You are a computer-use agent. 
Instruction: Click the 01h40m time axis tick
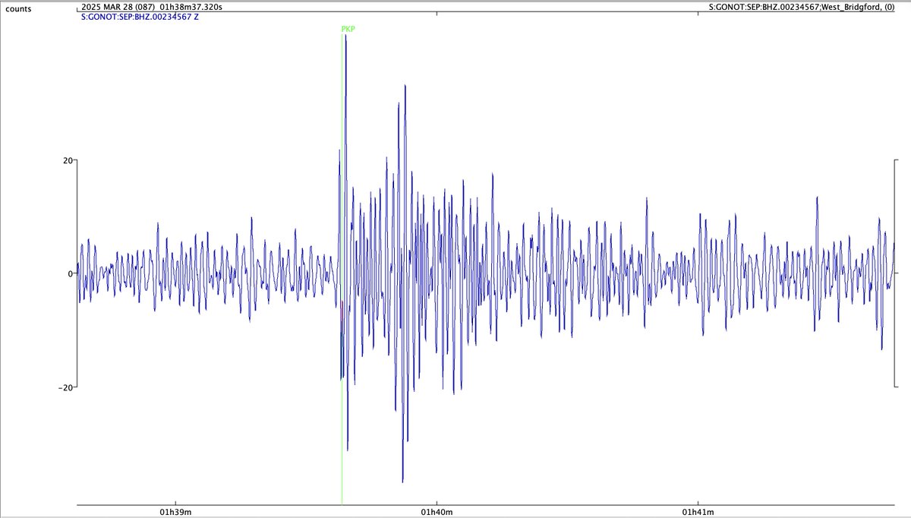[437, 512]
